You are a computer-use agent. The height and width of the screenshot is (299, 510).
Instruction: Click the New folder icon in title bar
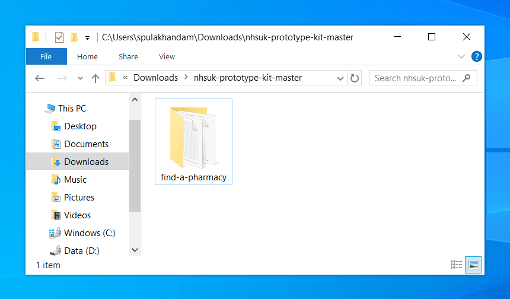point(74,37)
